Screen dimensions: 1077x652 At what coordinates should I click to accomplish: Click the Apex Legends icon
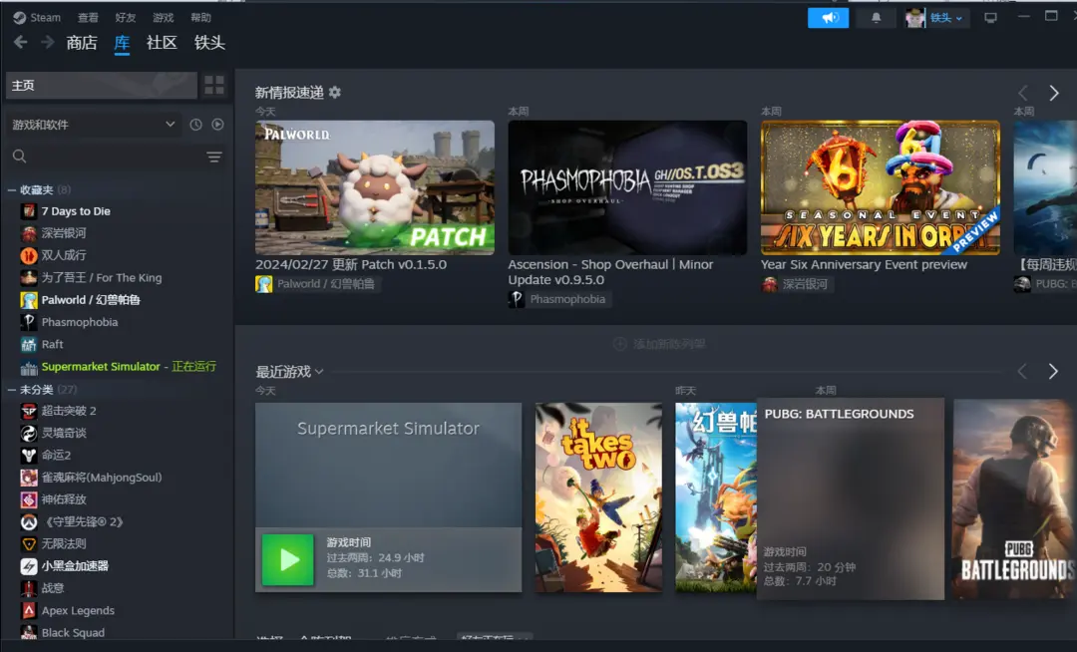[29, 610]
